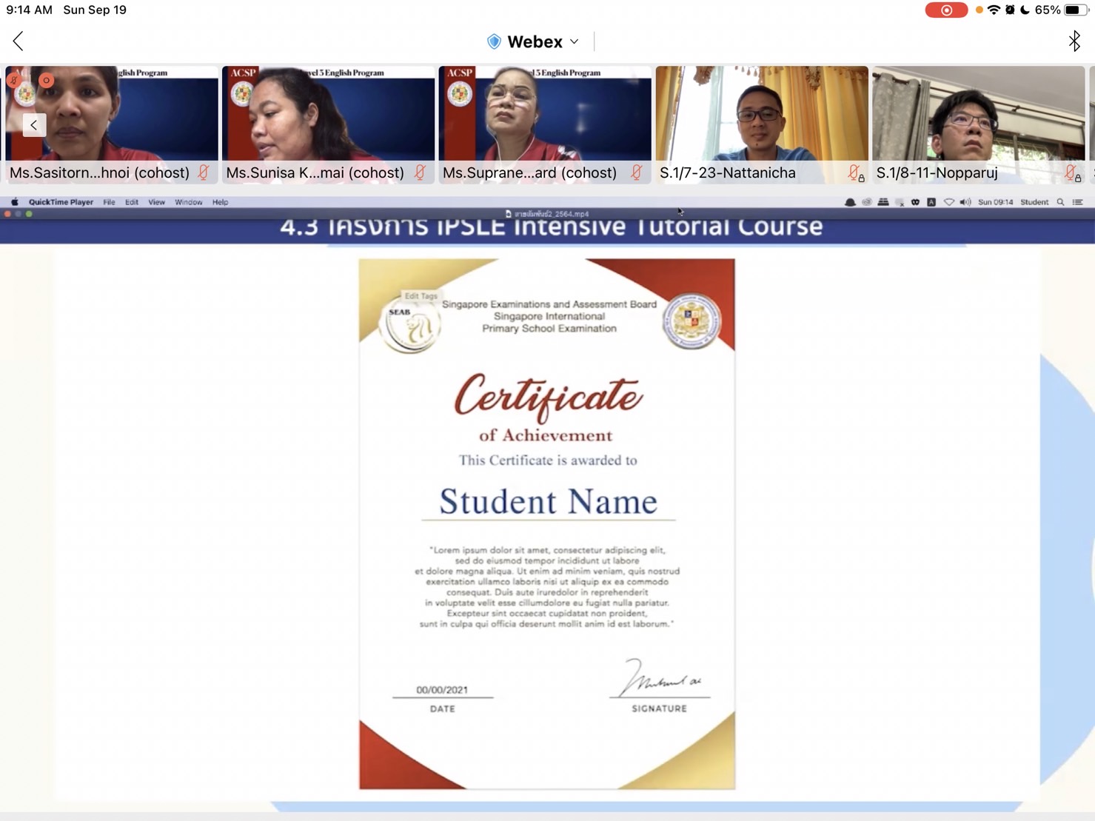Viewport: 1095px width, 821px height.
Task: Open the Webex meeting info dropdown
Action: [x=574, y=42]
